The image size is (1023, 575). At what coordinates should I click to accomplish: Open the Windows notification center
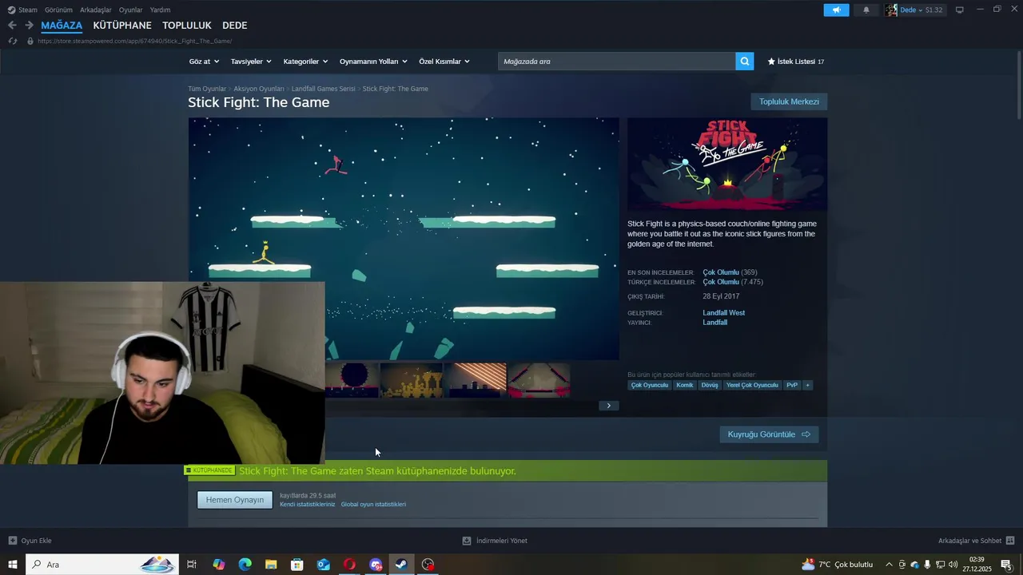click(1006, 565)
